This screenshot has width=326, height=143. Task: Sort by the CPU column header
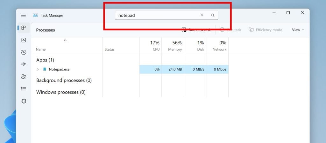coord(156,49)
